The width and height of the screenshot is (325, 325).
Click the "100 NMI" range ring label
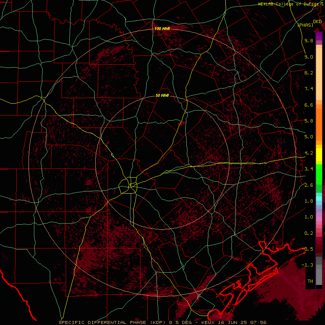coord(162,29)
